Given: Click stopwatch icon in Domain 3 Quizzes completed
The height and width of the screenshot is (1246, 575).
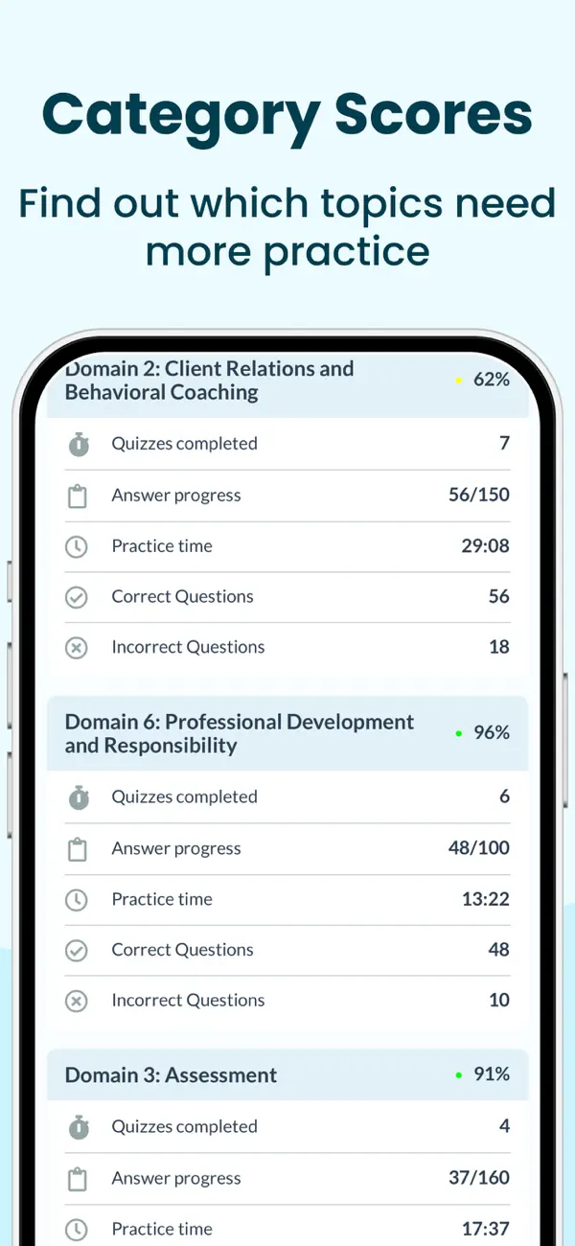Looking at the screenshot, I should pos(77,1127).
